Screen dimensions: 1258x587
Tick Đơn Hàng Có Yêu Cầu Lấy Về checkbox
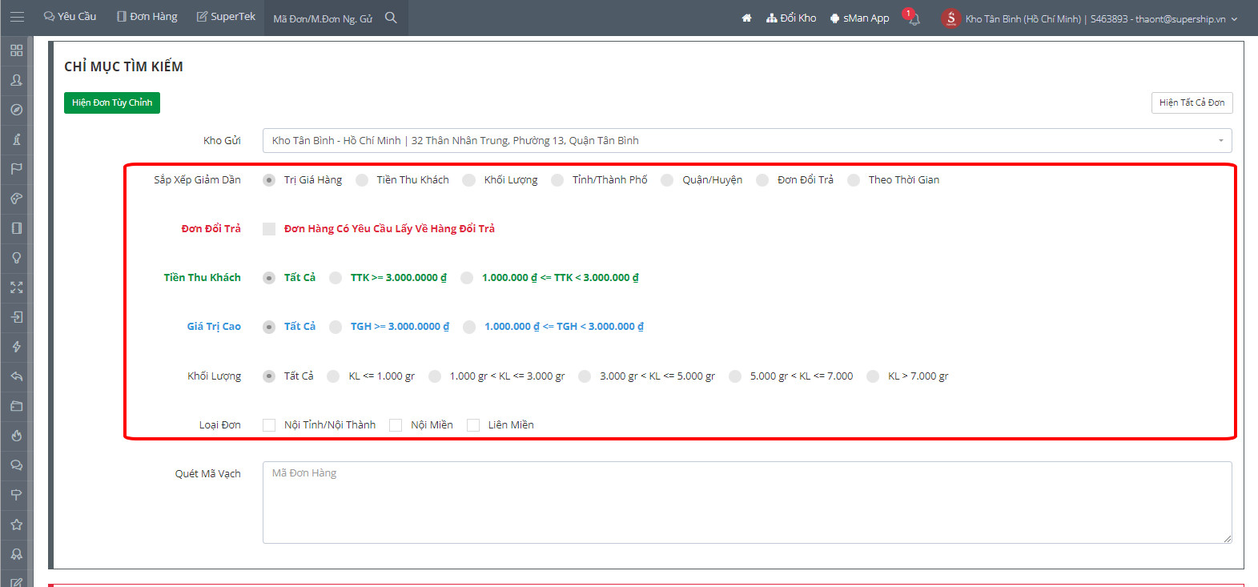(x=269, y=229)
